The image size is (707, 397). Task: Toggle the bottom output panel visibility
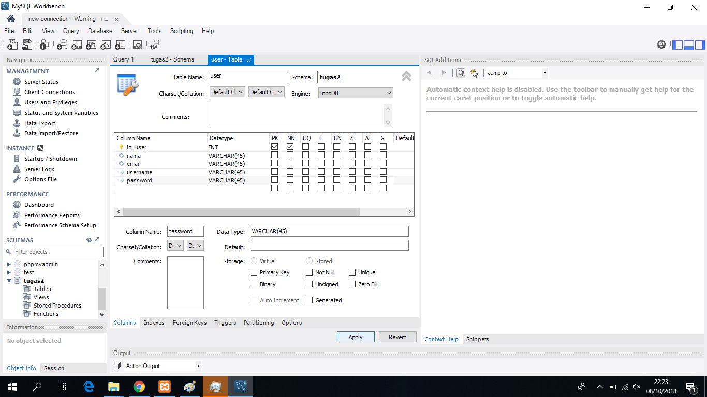[688, 45]
